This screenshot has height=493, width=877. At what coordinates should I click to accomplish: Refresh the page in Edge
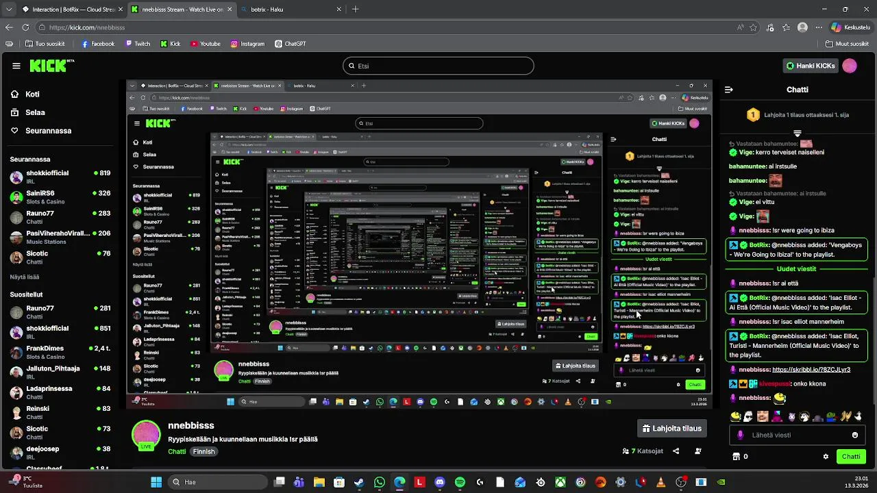pos(25,27)
